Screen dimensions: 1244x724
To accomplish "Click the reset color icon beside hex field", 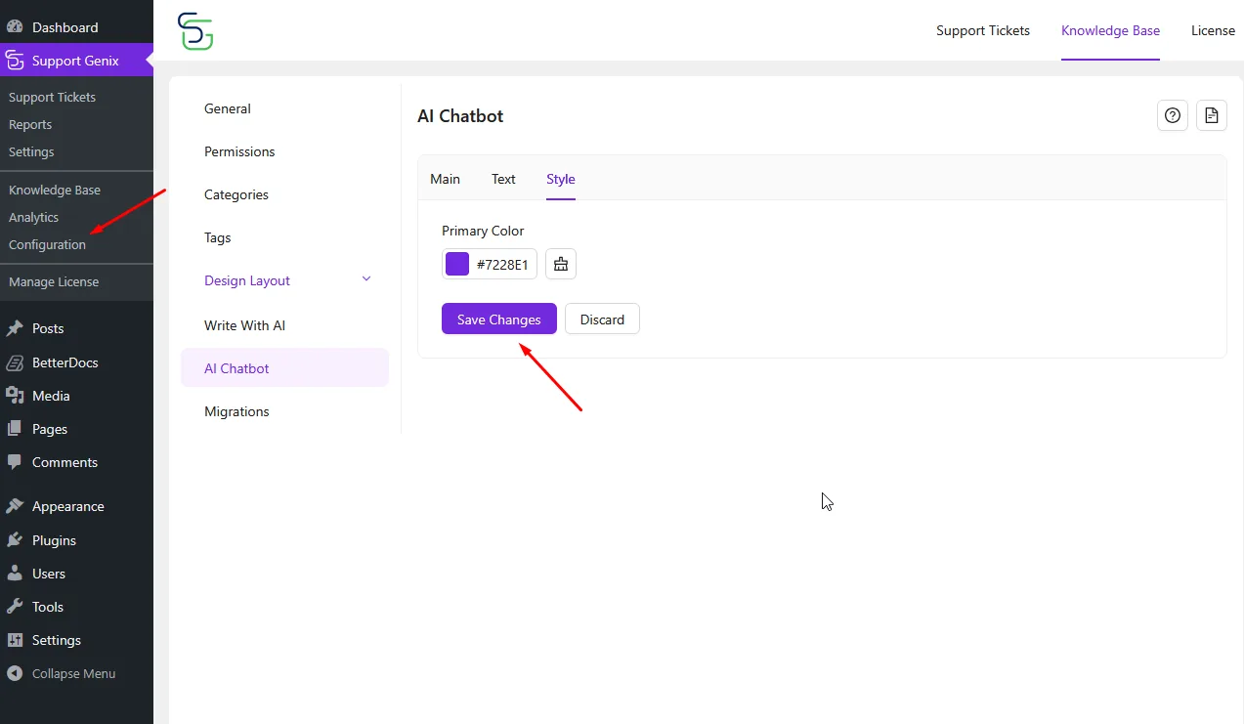I will 561,264.
